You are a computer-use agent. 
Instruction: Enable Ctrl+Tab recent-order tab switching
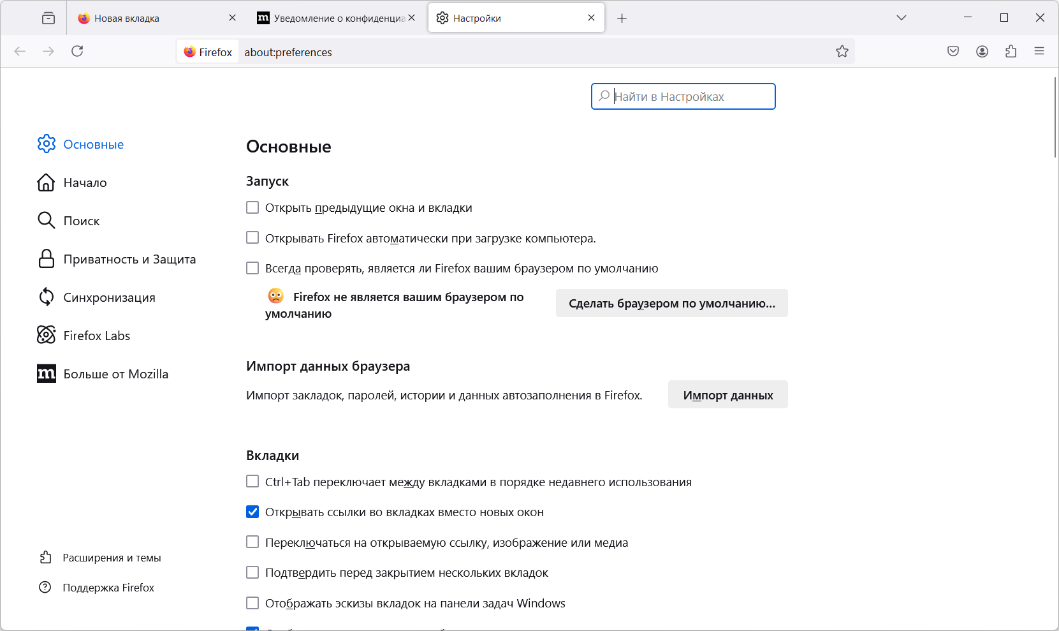point(253,482)
